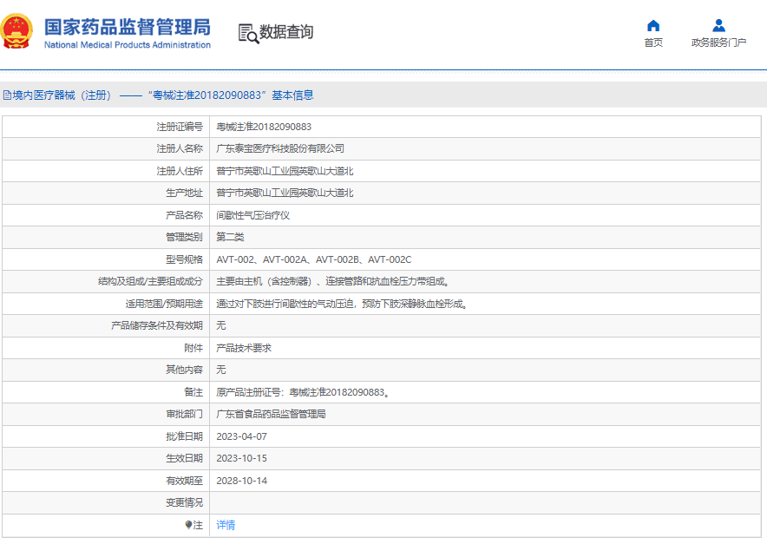Click the 数据查询 magnifier document icon
The width and height of the screenshot is (767, 544).
pos(248,33)
